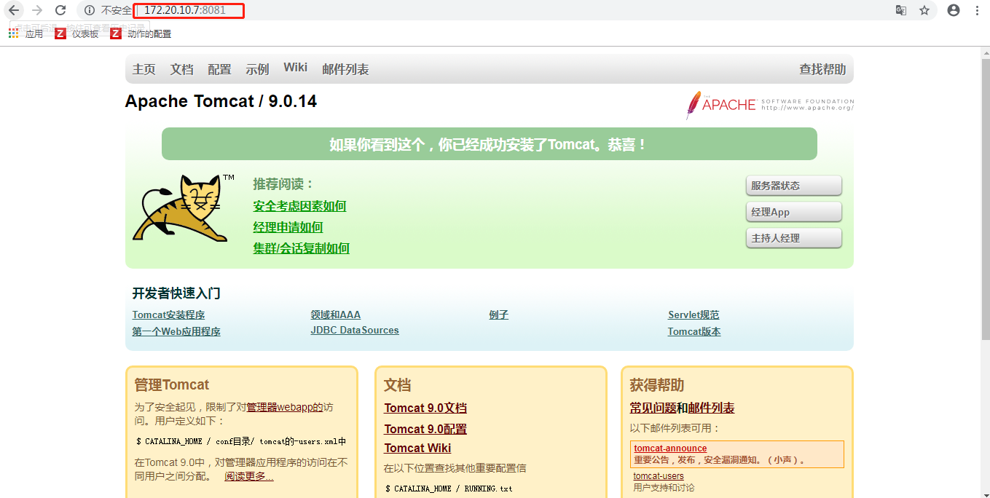The width and height of the screenshot is (990, 498).
Task: Open the tomcat-announce mailing list link
Action: [670, 448]
